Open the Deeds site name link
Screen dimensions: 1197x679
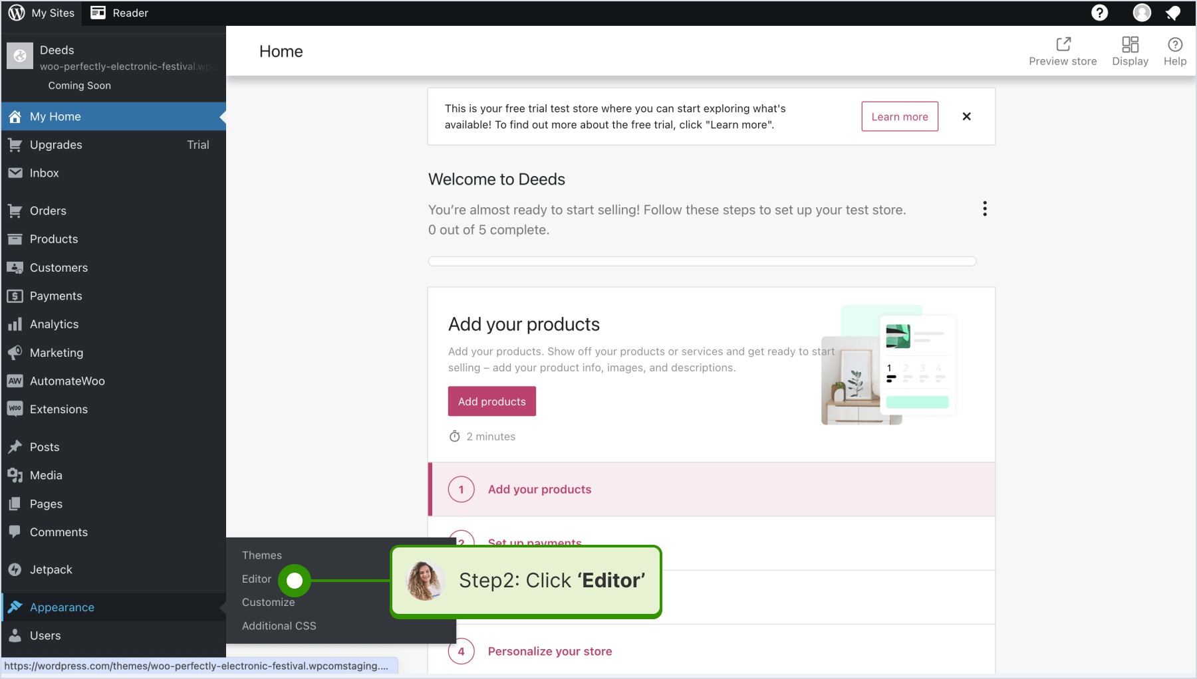[x=57, y=50]
